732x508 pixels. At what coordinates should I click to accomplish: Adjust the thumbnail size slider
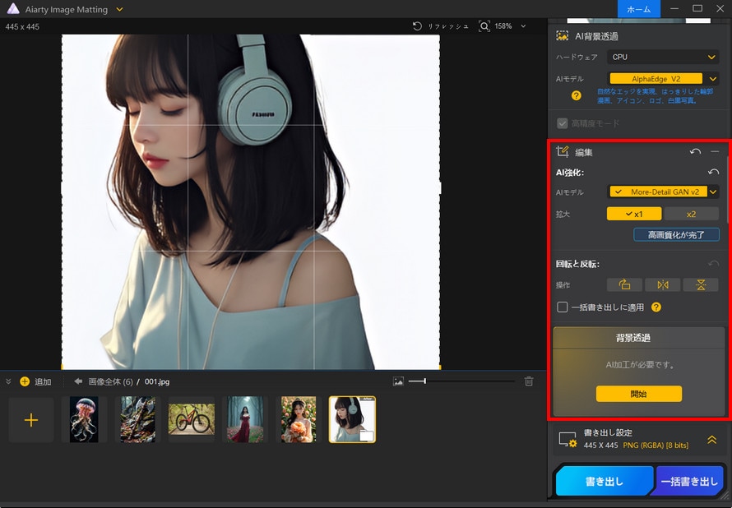pos(461,381)
